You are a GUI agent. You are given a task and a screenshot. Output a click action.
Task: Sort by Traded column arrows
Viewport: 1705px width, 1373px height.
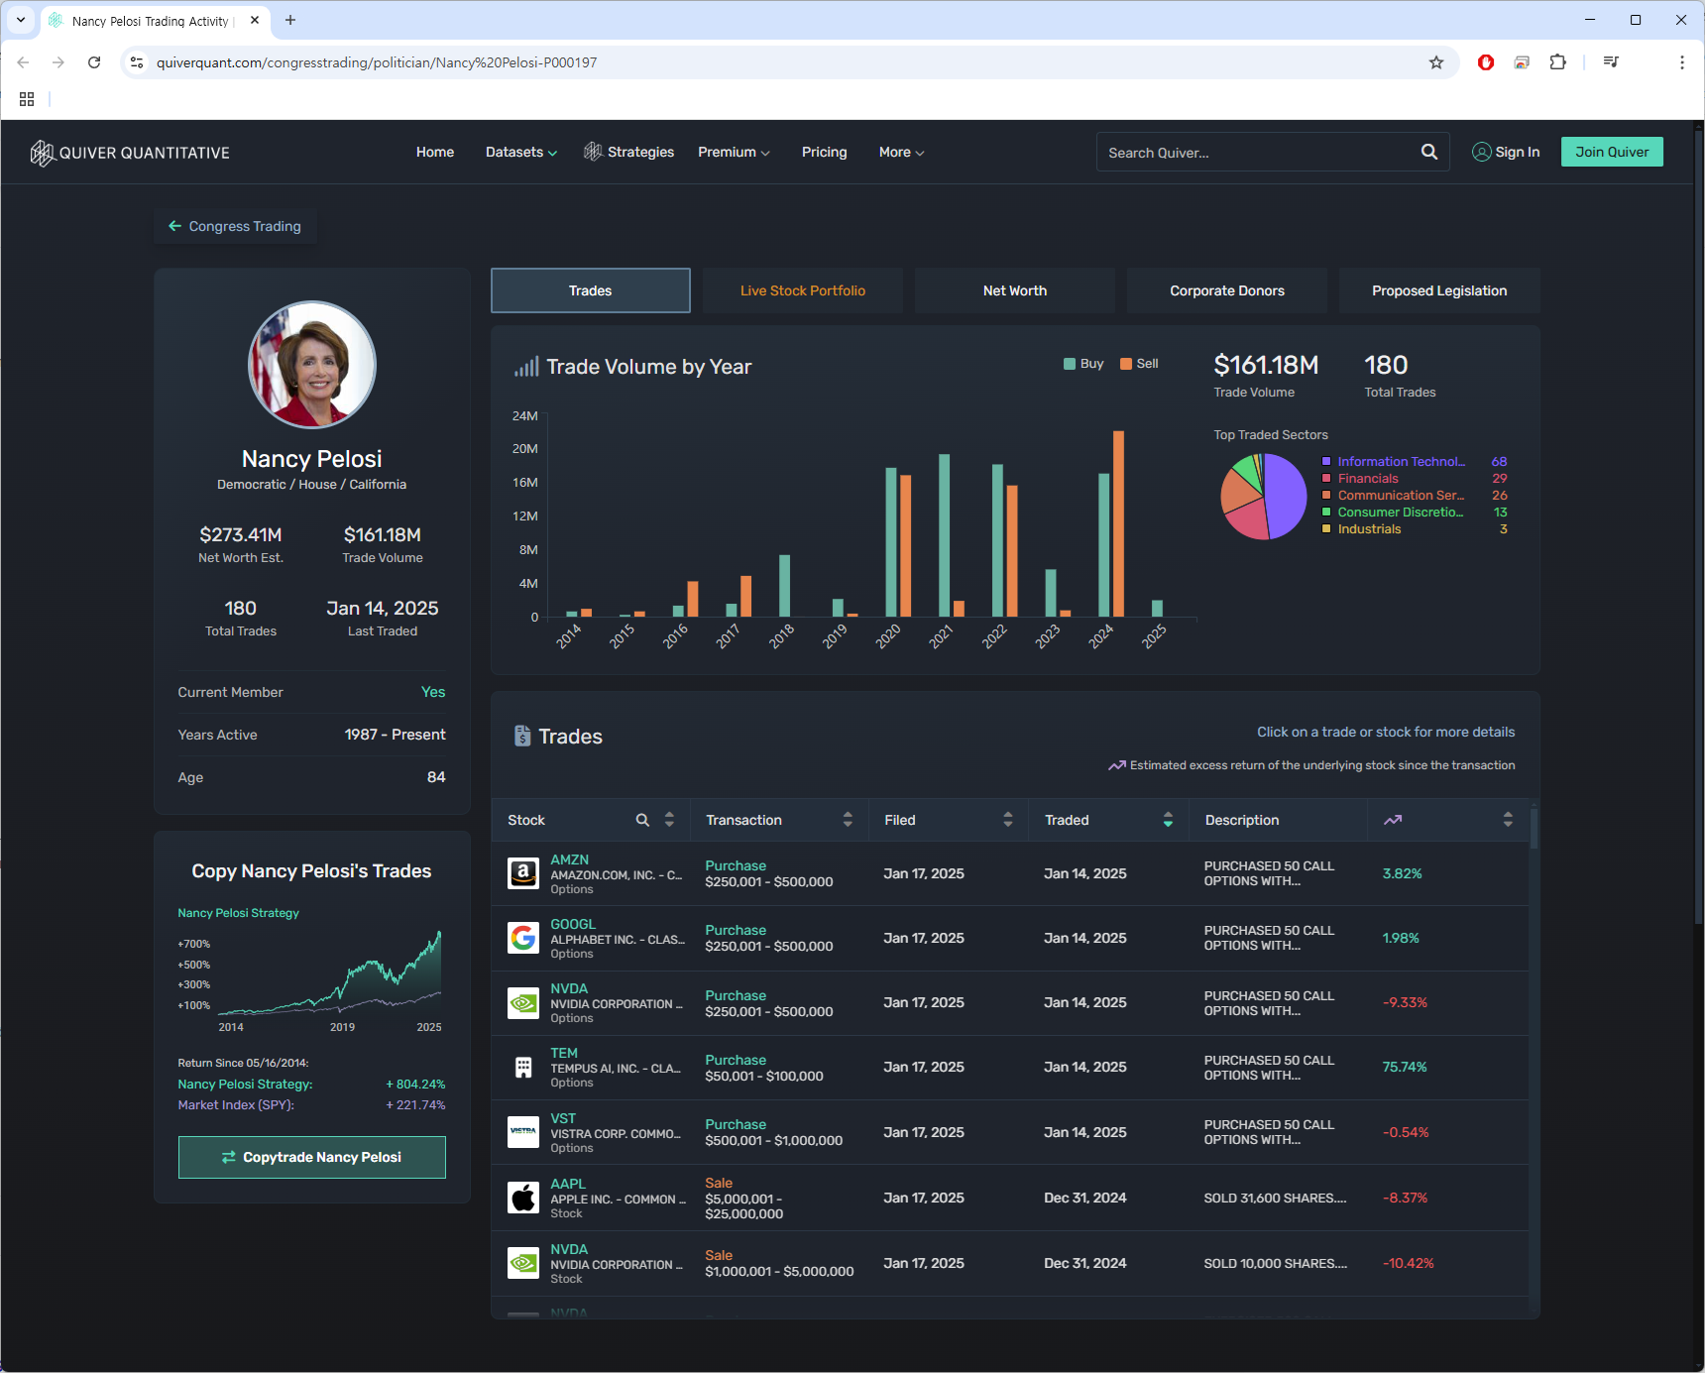(1168, 820)
